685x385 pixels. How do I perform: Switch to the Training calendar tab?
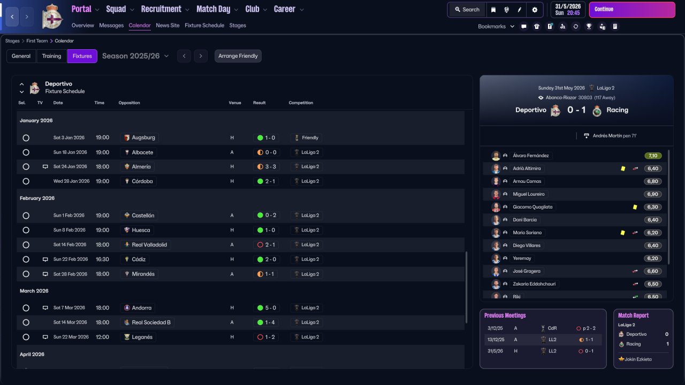[x=52, y=56]
